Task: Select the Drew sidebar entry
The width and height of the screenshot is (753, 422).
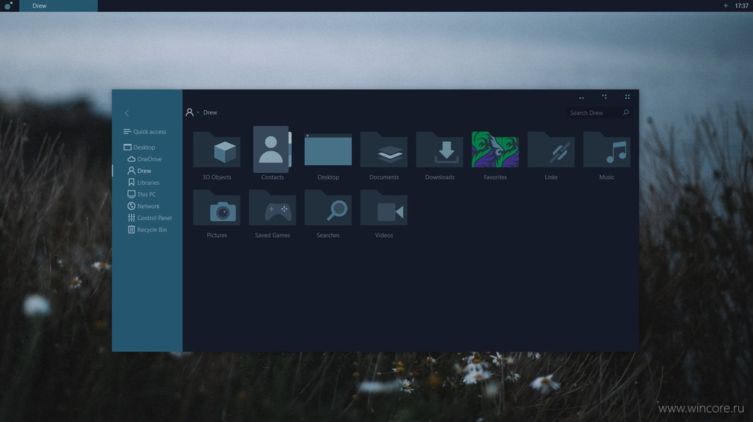Action: [x=139, y=171]
